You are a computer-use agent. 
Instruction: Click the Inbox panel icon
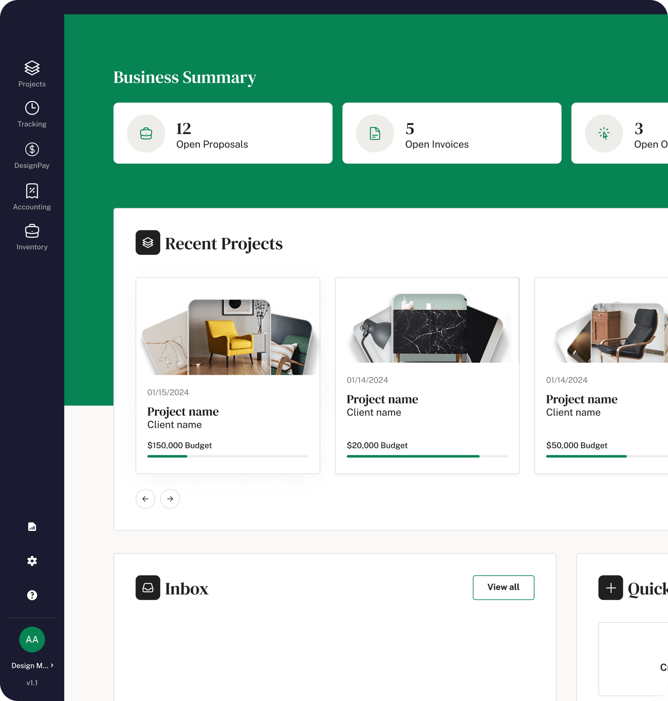148,588
